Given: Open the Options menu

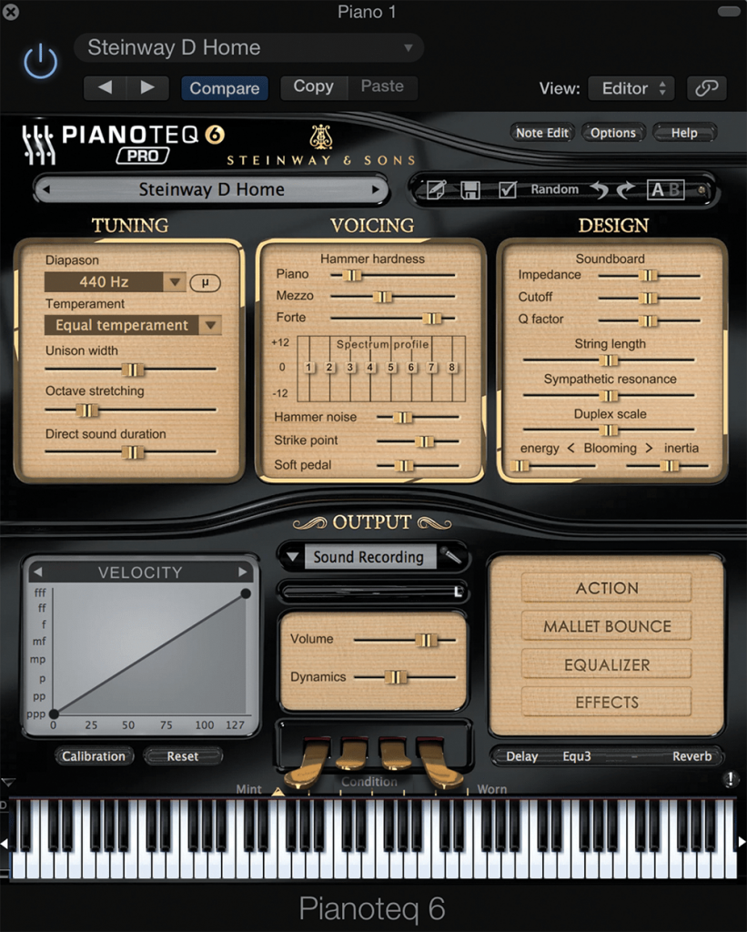Looking at the screenshot, I should 612,133.
